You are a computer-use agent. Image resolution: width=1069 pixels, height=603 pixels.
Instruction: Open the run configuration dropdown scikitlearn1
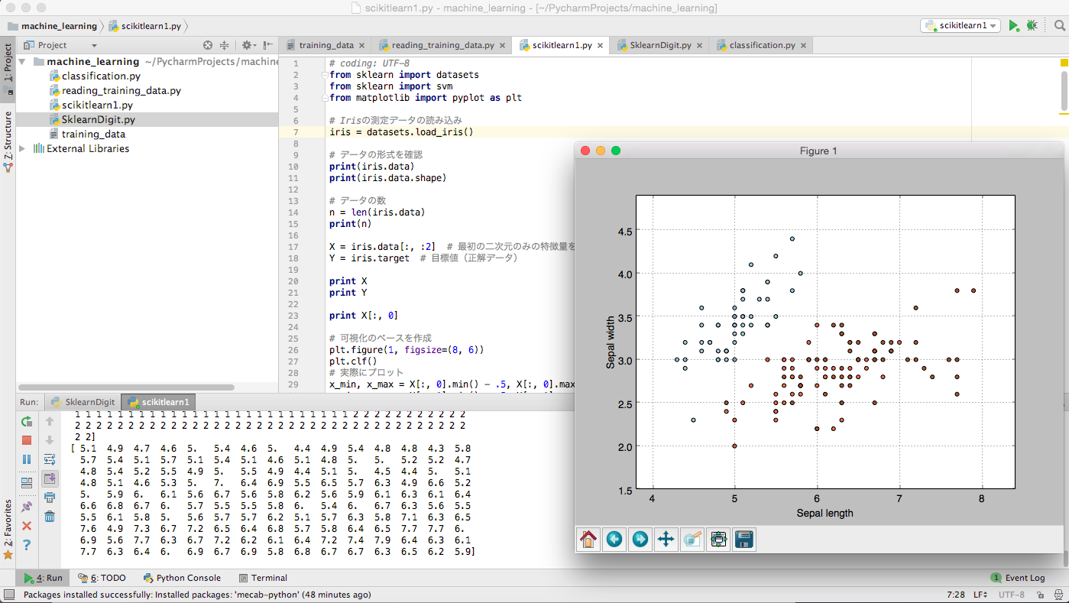click(x=960, y=25)
